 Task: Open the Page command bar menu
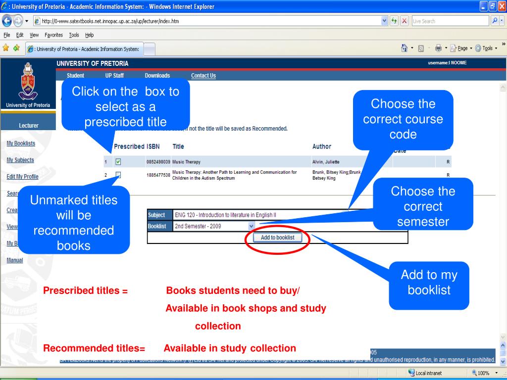[x=461, y=48]
